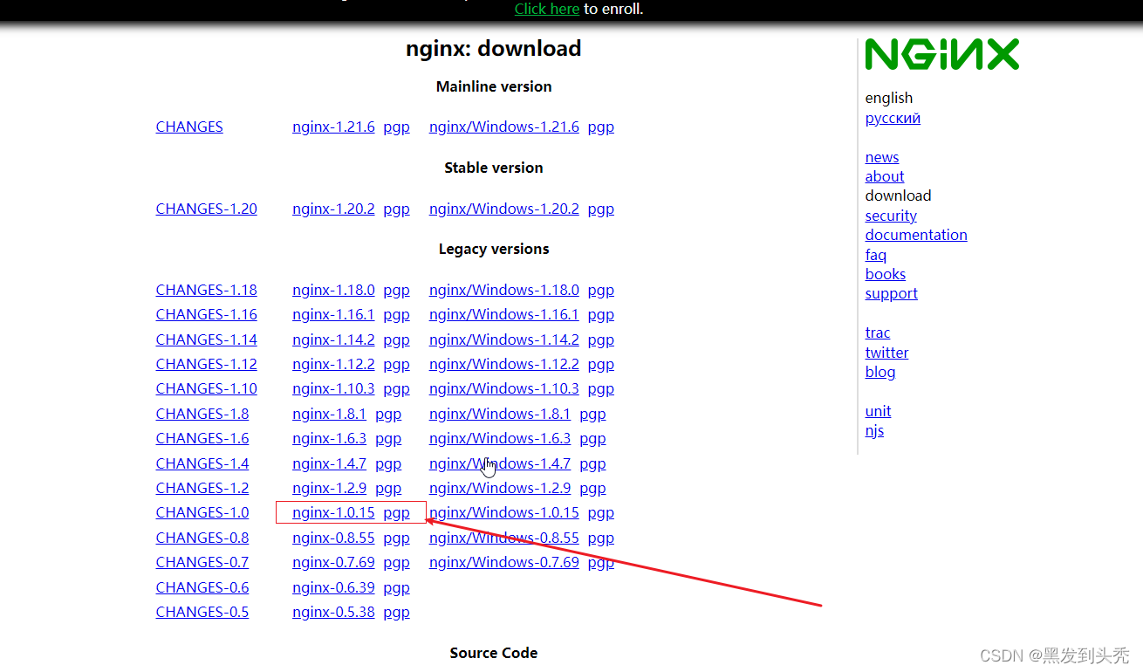Download nginx-1.18.0
The width and height of the screenshot is (1143, 672).
[333, 290]
